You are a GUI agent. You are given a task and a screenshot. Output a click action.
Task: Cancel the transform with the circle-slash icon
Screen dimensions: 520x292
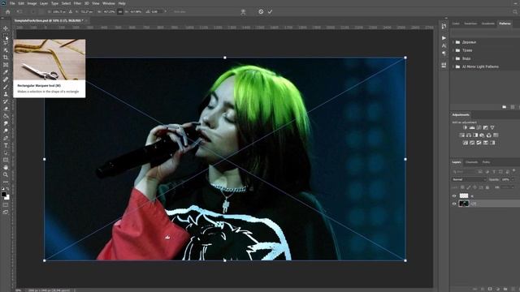point(261,11)
